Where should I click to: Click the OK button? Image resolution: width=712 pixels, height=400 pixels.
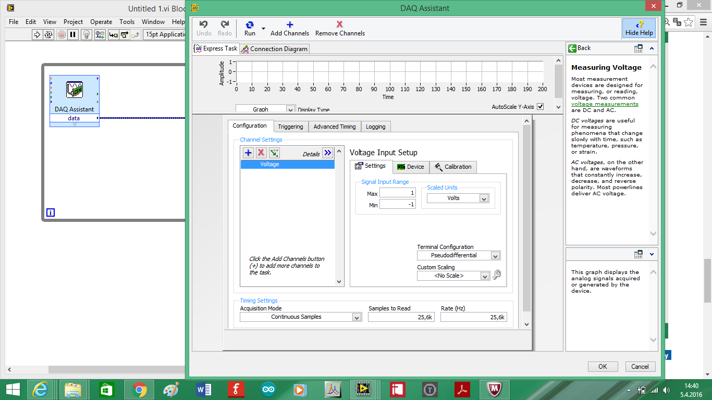(x=603, y=367)
